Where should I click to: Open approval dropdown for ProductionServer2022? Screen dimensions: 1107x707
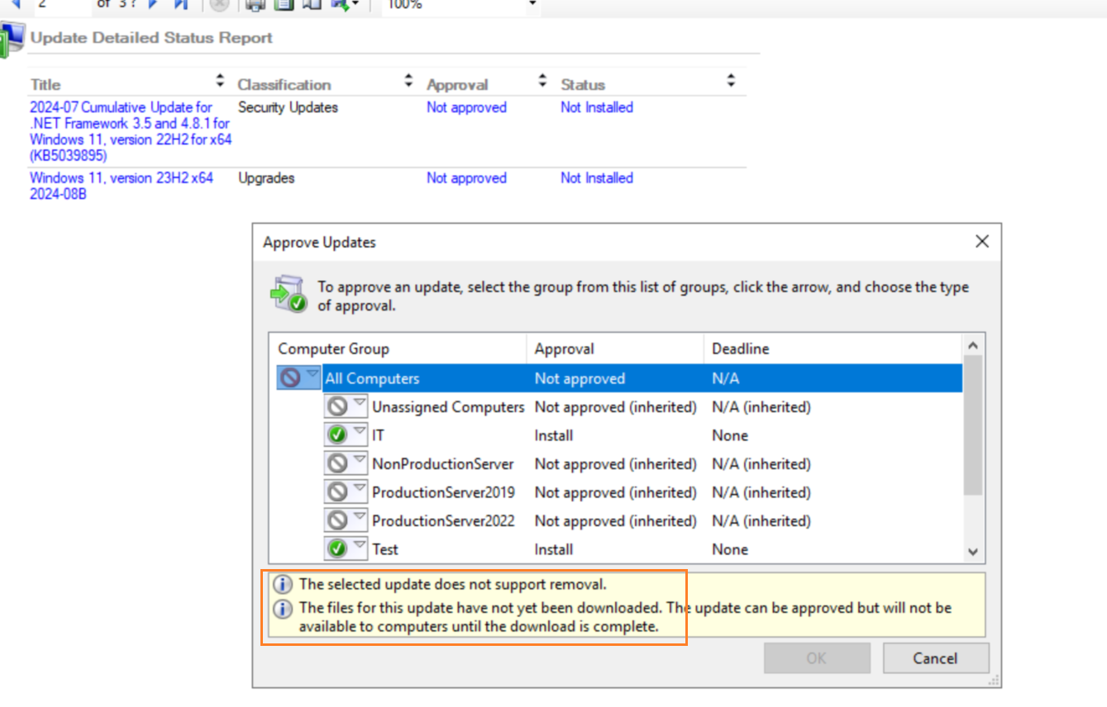click(359, 519)
